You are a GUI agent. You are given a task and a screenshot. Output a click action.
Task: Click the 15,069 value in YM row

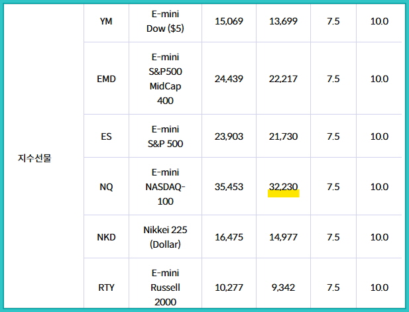[229, 21]
